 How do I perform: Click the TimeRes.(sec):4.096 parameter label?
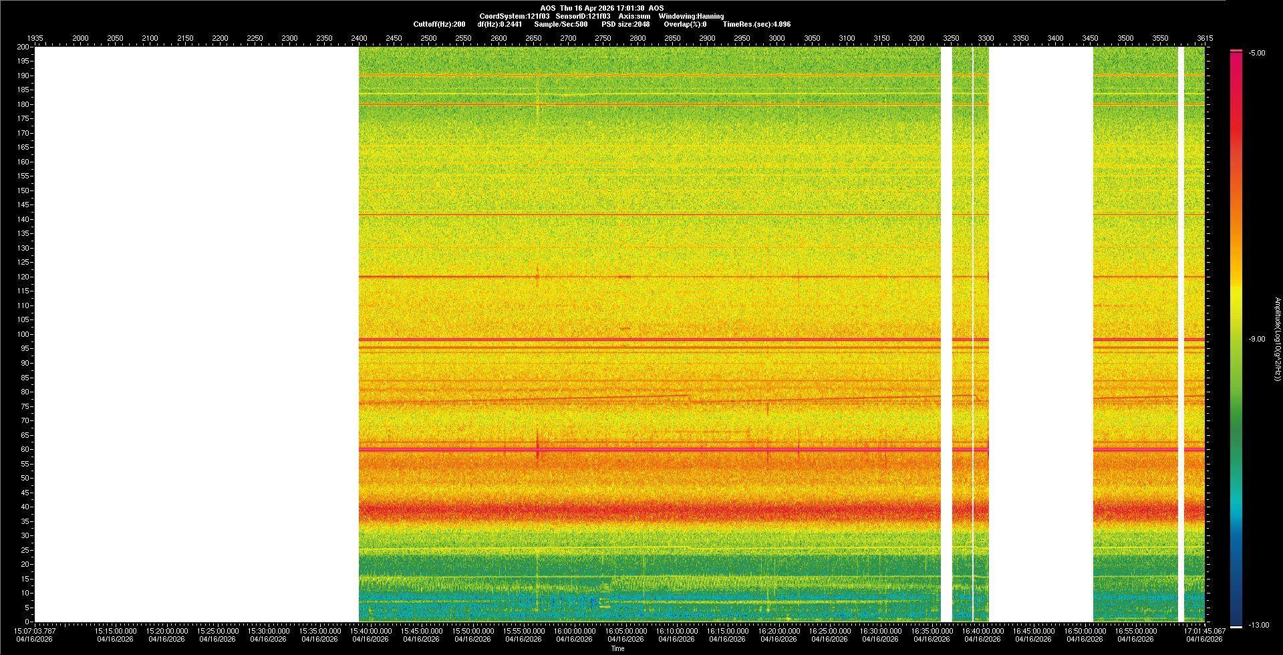coord(756,24)
